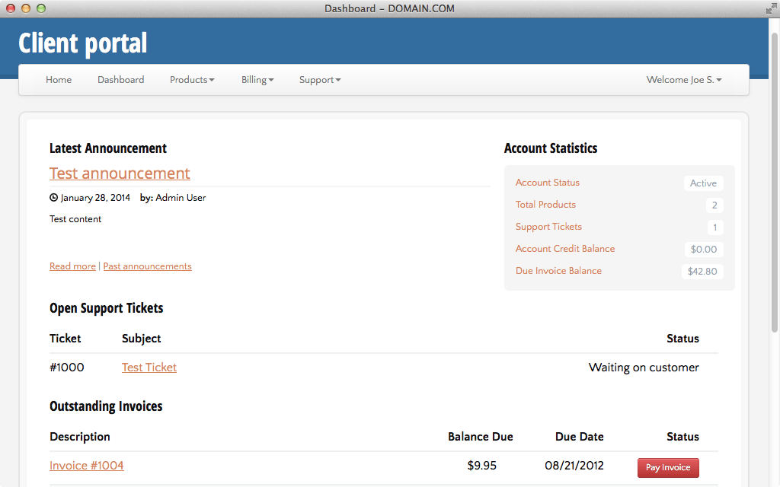Open the Test Ticket subject link

tap(149, 368)
